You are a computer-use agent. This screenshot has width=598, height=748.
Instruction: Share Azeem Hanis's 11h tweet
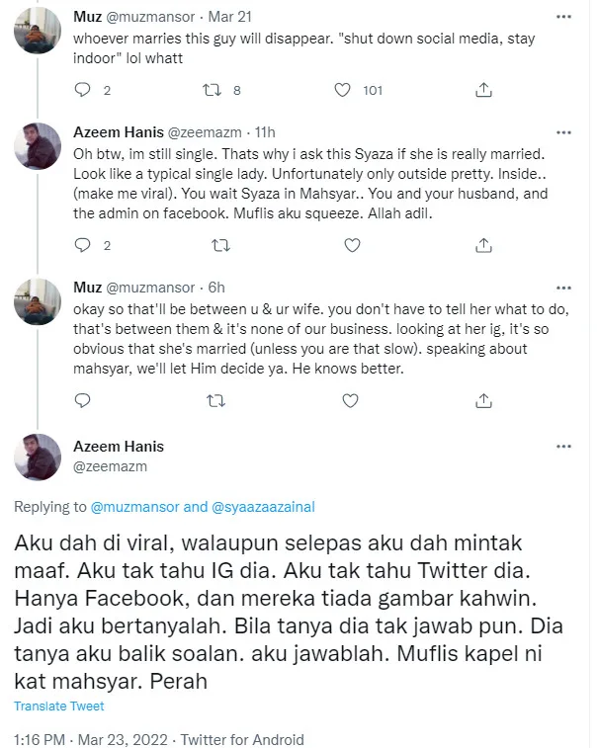click(x=483, y=244)
